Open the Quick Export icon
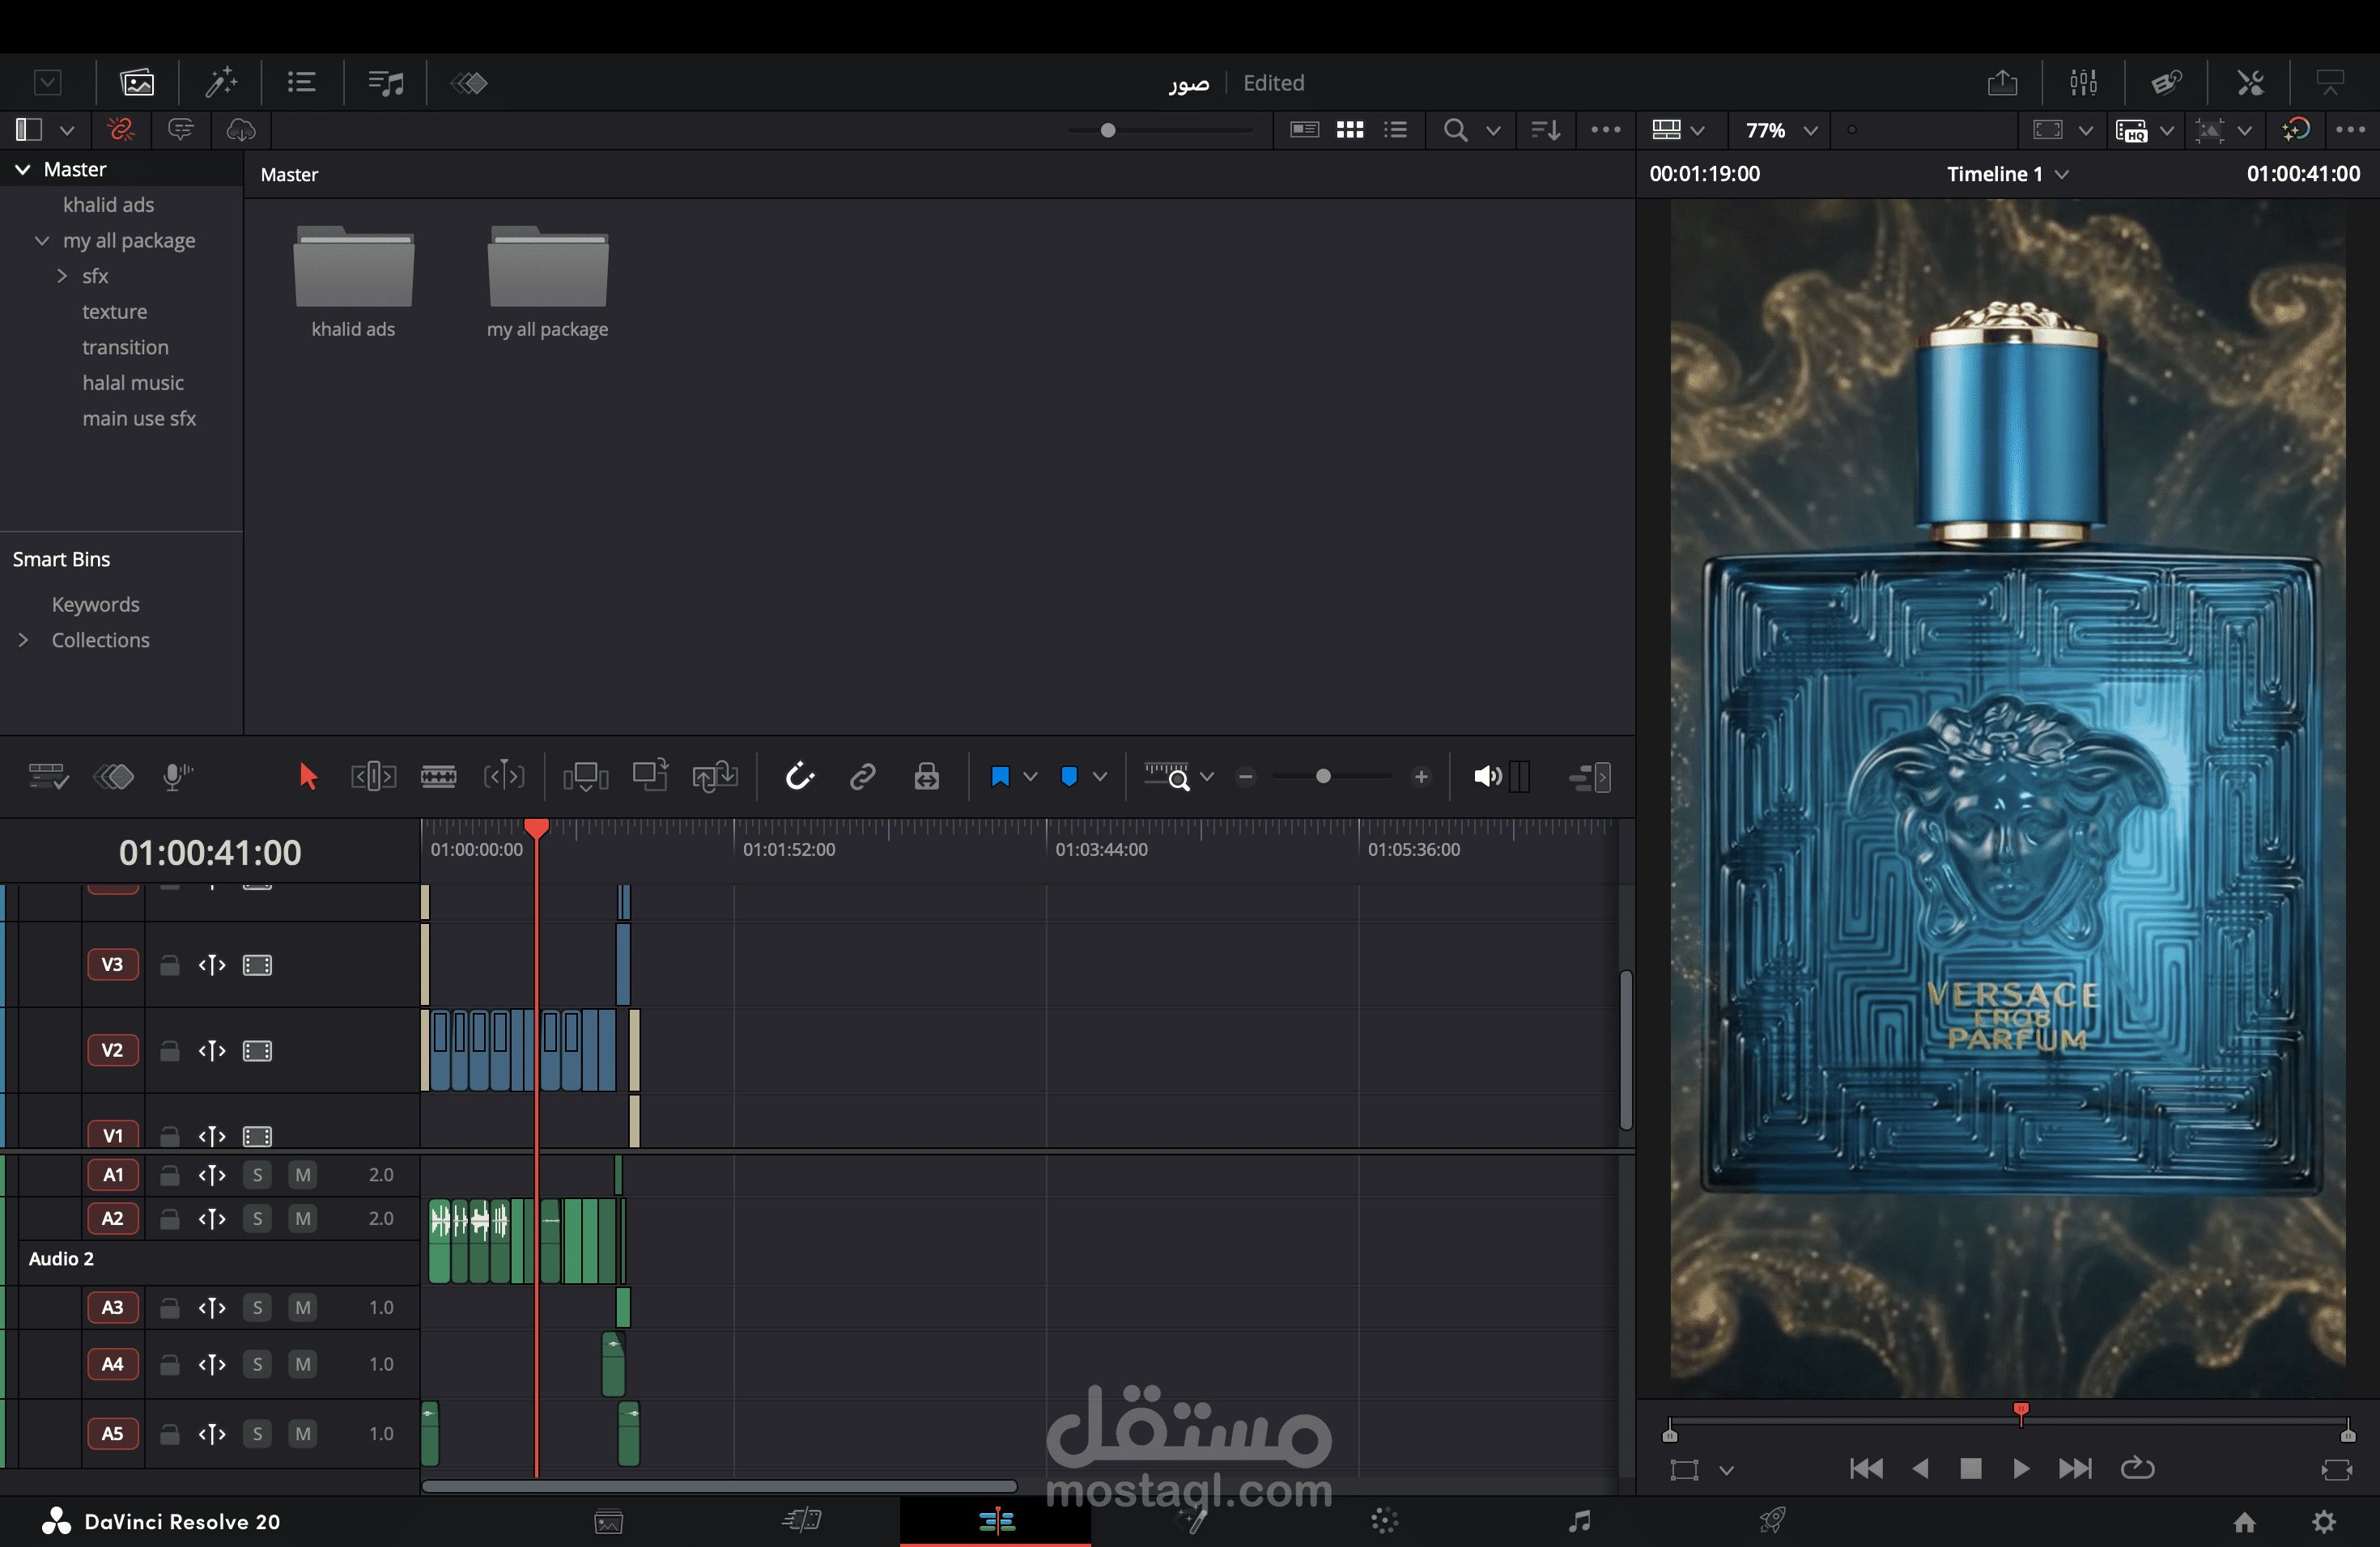 [x=2002, y=82]
